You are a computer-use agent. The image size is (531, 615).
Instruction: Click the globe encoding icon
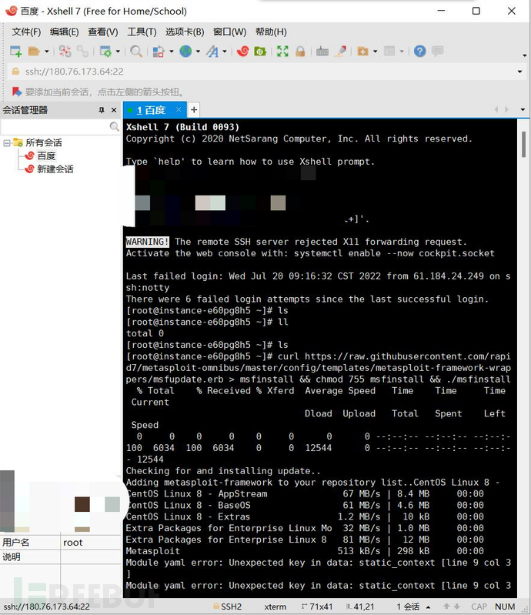(185, 51)
